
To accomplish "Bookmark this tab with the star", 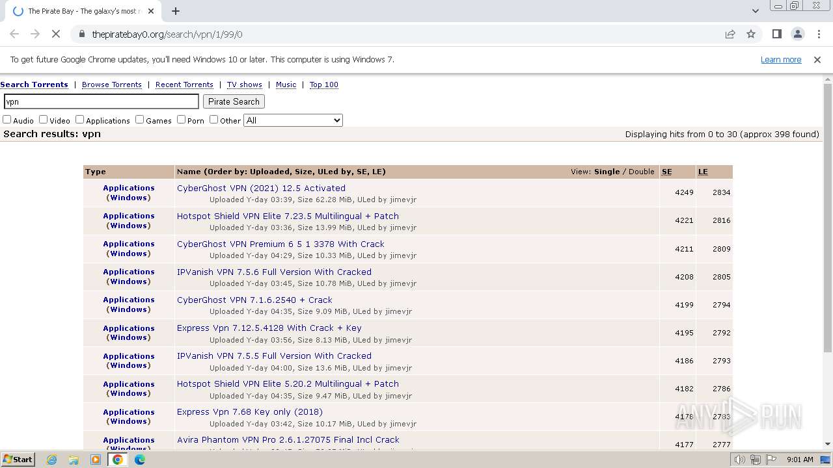I will click(751, 34).
